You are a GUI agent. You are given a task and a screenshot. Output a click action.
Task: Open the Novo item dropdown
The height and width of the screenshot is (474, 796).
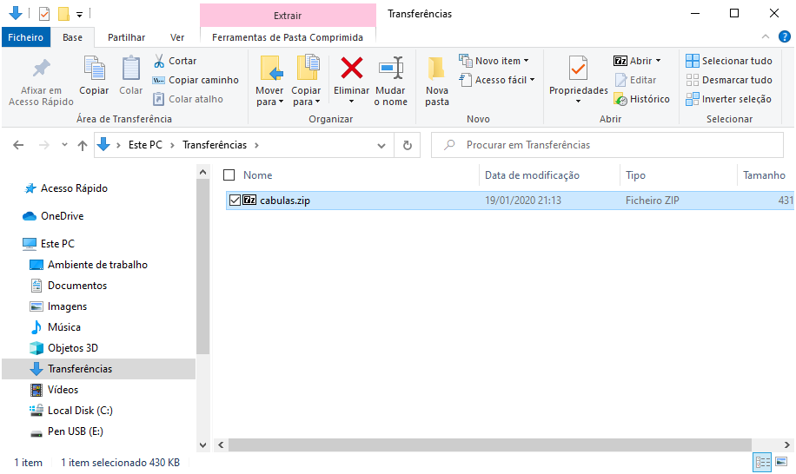[x=494, y=61]
